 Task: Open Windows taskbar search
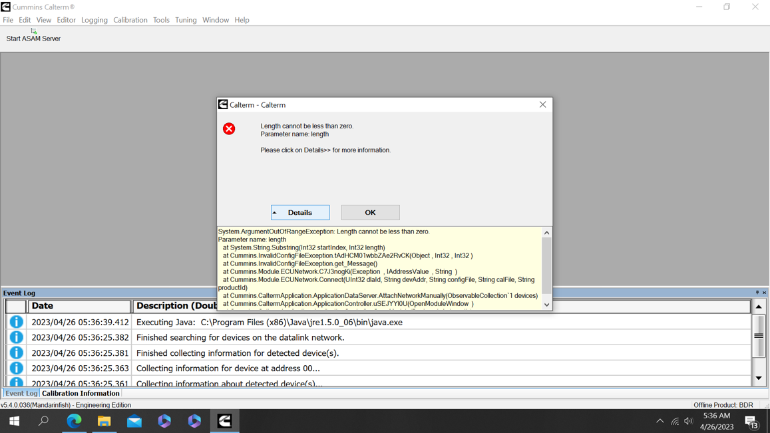pyautogui.click(x=44, y=421)
